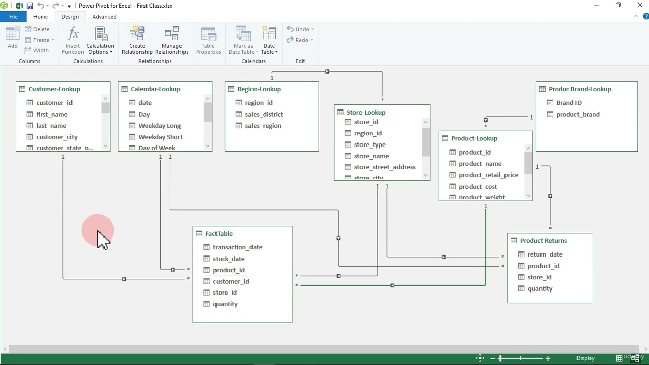Click the ribbon Undo button

click(298, 29)
